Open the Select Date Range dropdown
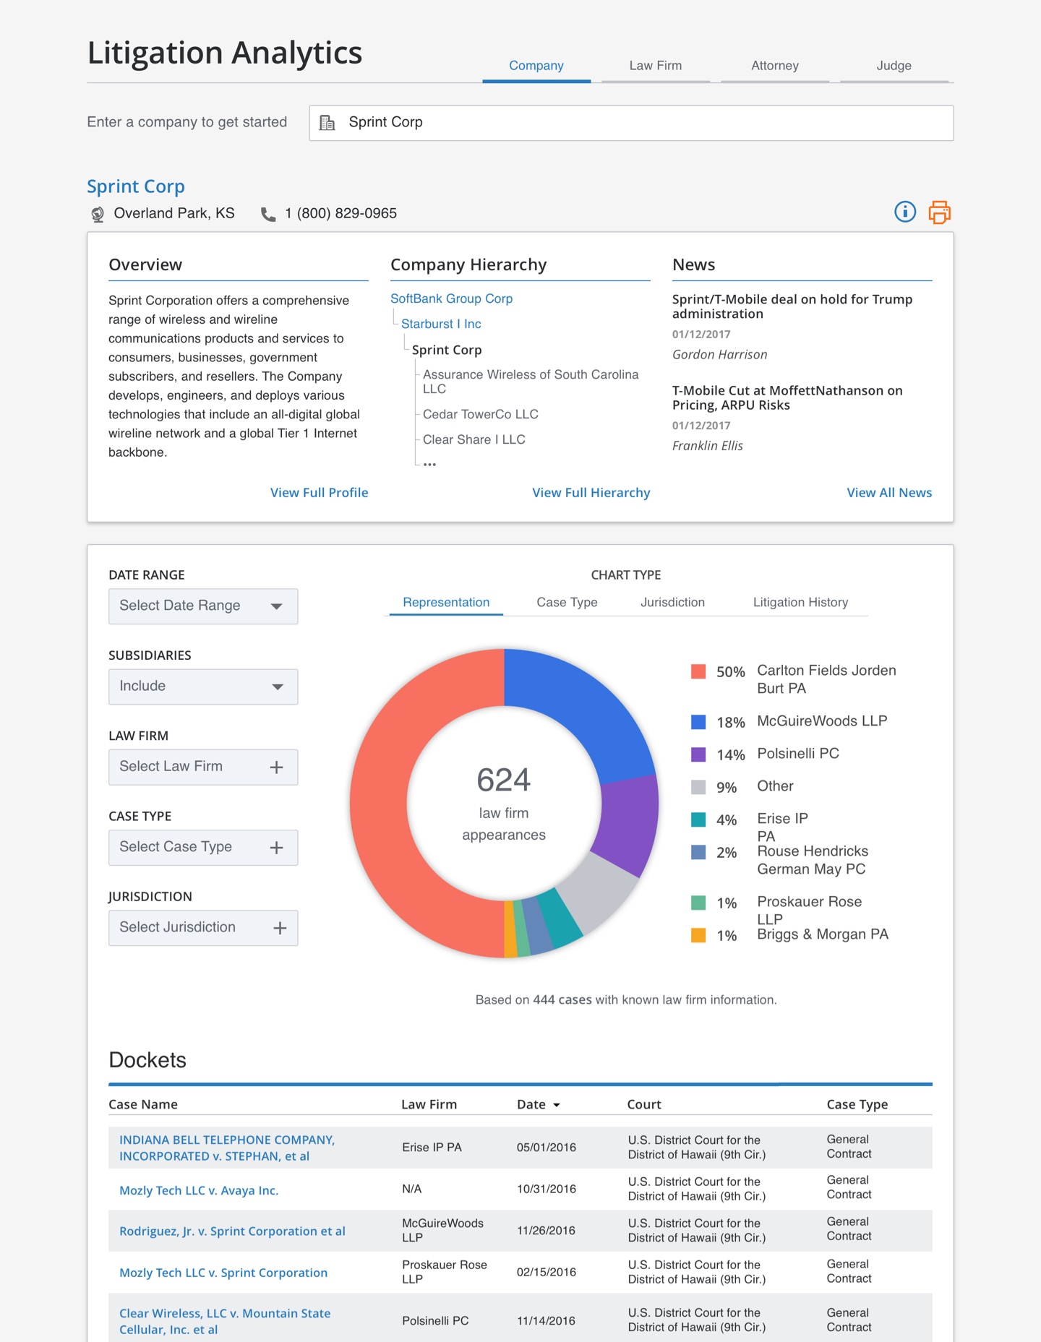The width and height of the screenshot is (1041, 1342). (x=203, y=606)
